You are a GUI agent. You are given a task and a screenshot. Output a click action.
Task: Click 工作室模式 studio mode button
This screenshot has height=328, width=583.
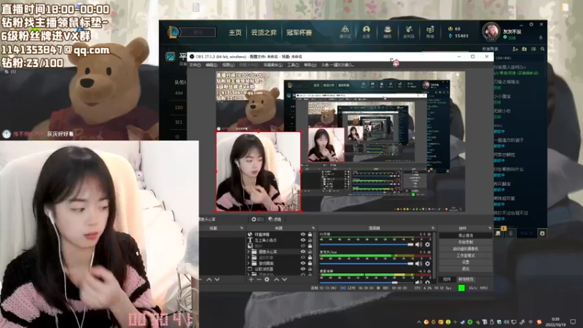pyautogui.click(x=466, y=256)
